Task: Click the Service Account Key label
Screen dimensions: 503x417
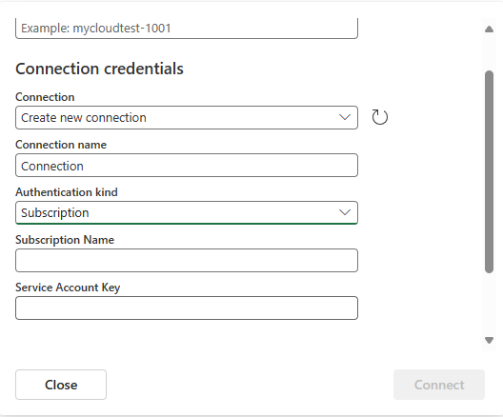Action: click(x=68, y=288)
